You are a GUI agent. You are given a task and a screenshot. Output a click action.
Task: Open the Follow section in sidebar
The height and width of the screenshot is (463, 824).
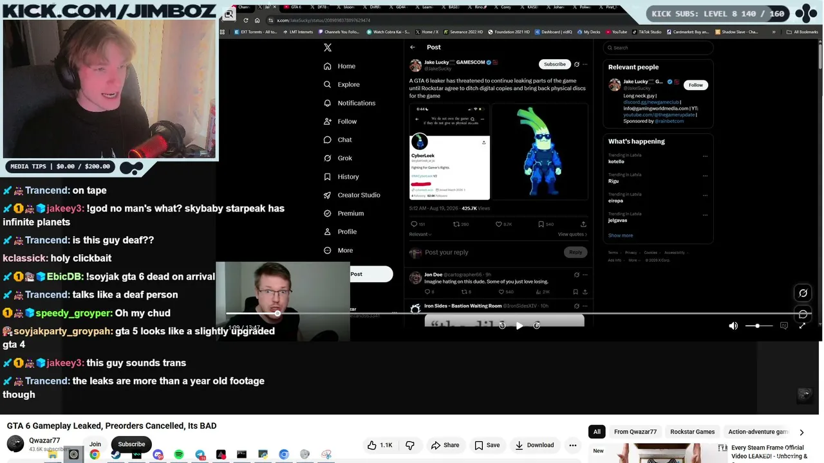pos(340,122)
